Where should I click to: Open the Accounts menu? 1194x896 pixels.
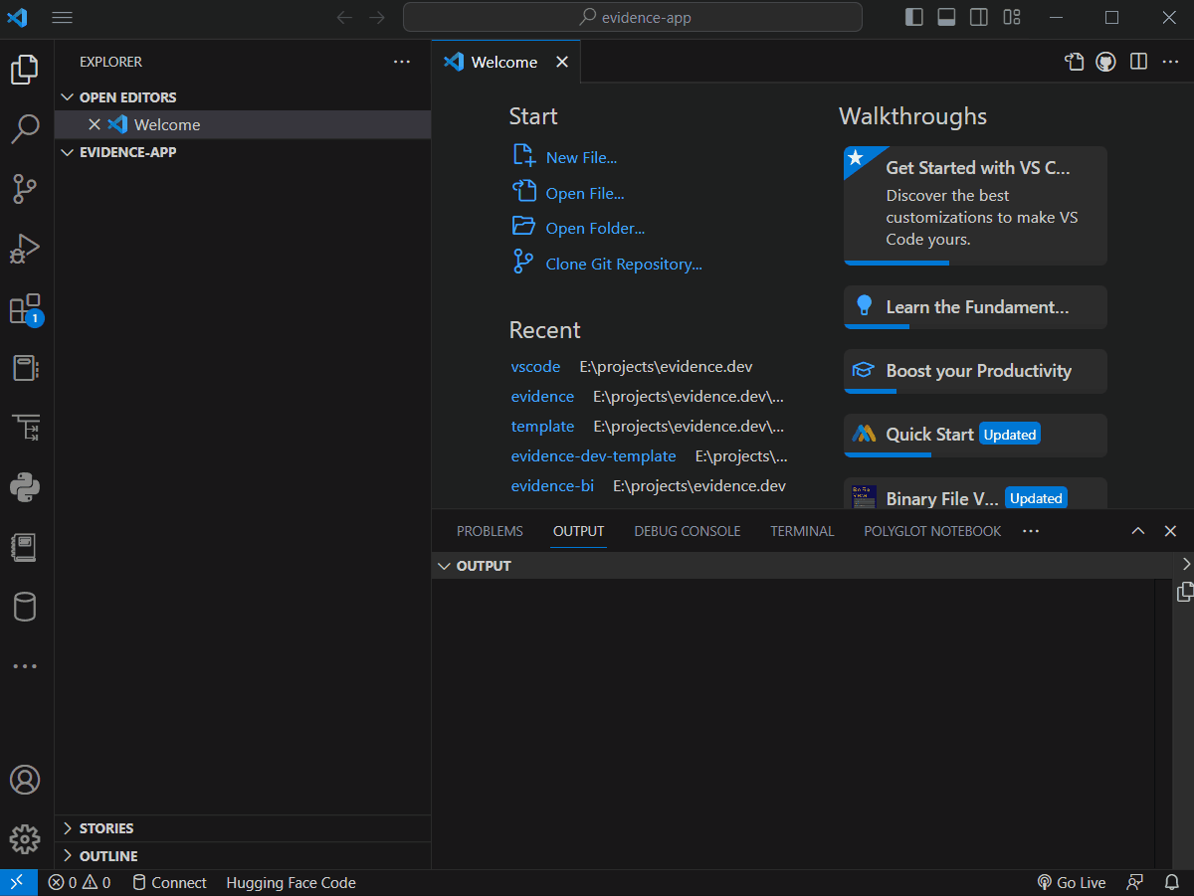(25, 780)
